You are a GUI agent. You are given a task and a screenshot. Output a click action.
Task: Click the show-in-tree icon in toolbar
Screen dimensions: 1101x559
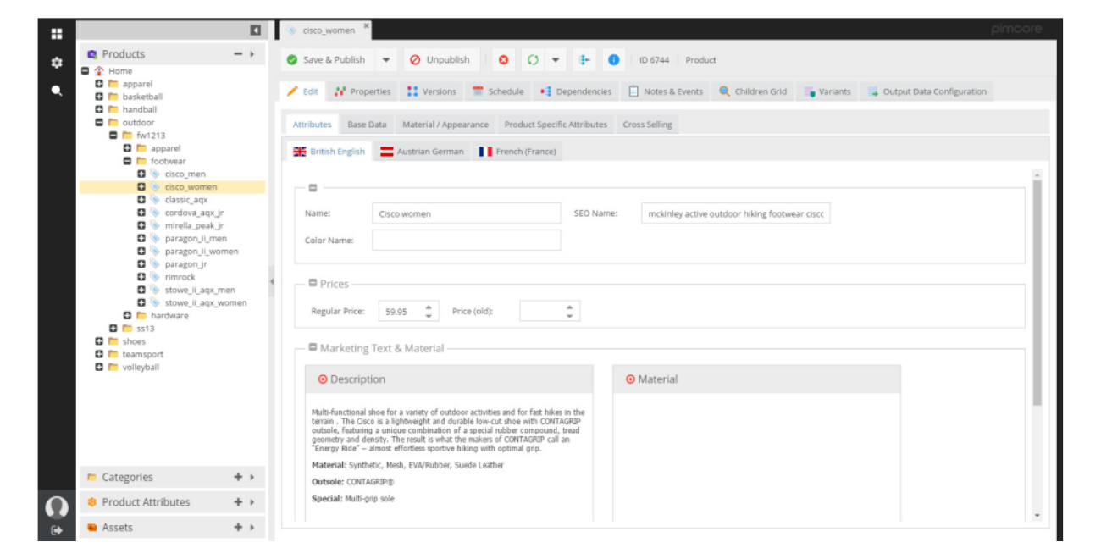click(x=584, y=60)
